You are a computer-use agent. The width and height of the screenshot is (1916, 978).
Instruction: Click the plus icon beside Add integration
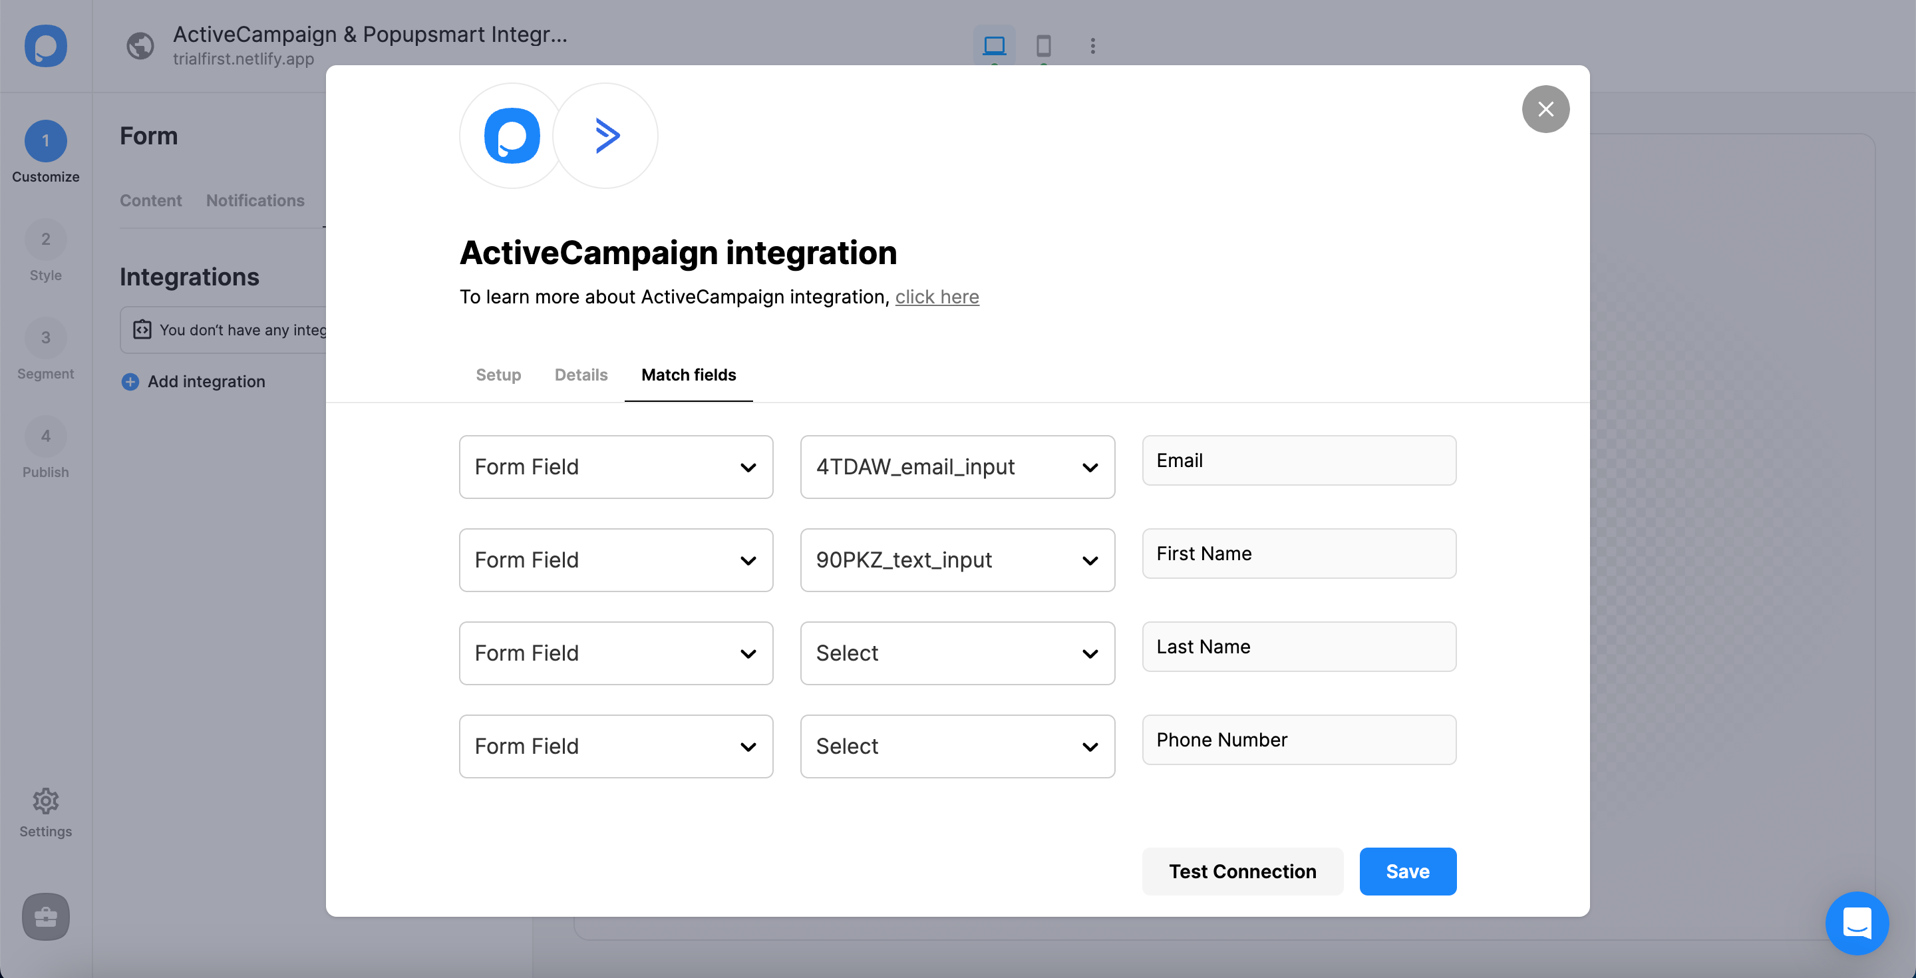pos(130,381)
